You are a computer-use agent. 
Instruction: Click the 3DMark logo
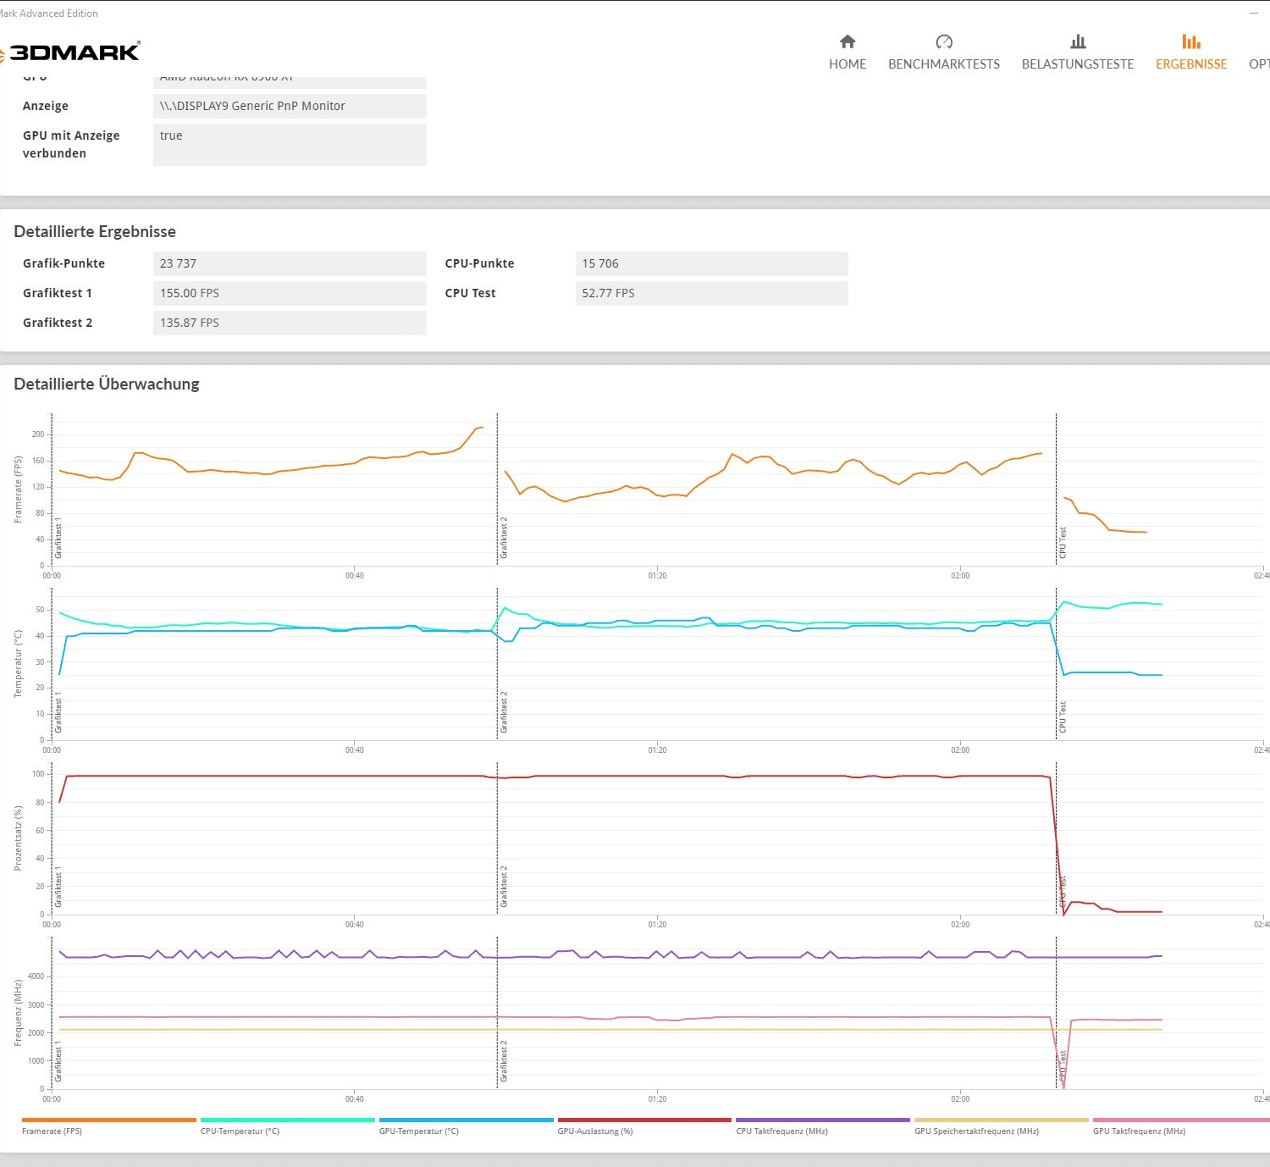72,53
